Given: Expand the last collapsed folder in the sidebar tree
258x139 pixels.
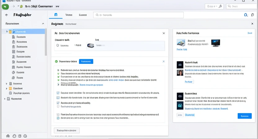Looking at the screenshot, I should pyautogui.click(x=5, y=99).
